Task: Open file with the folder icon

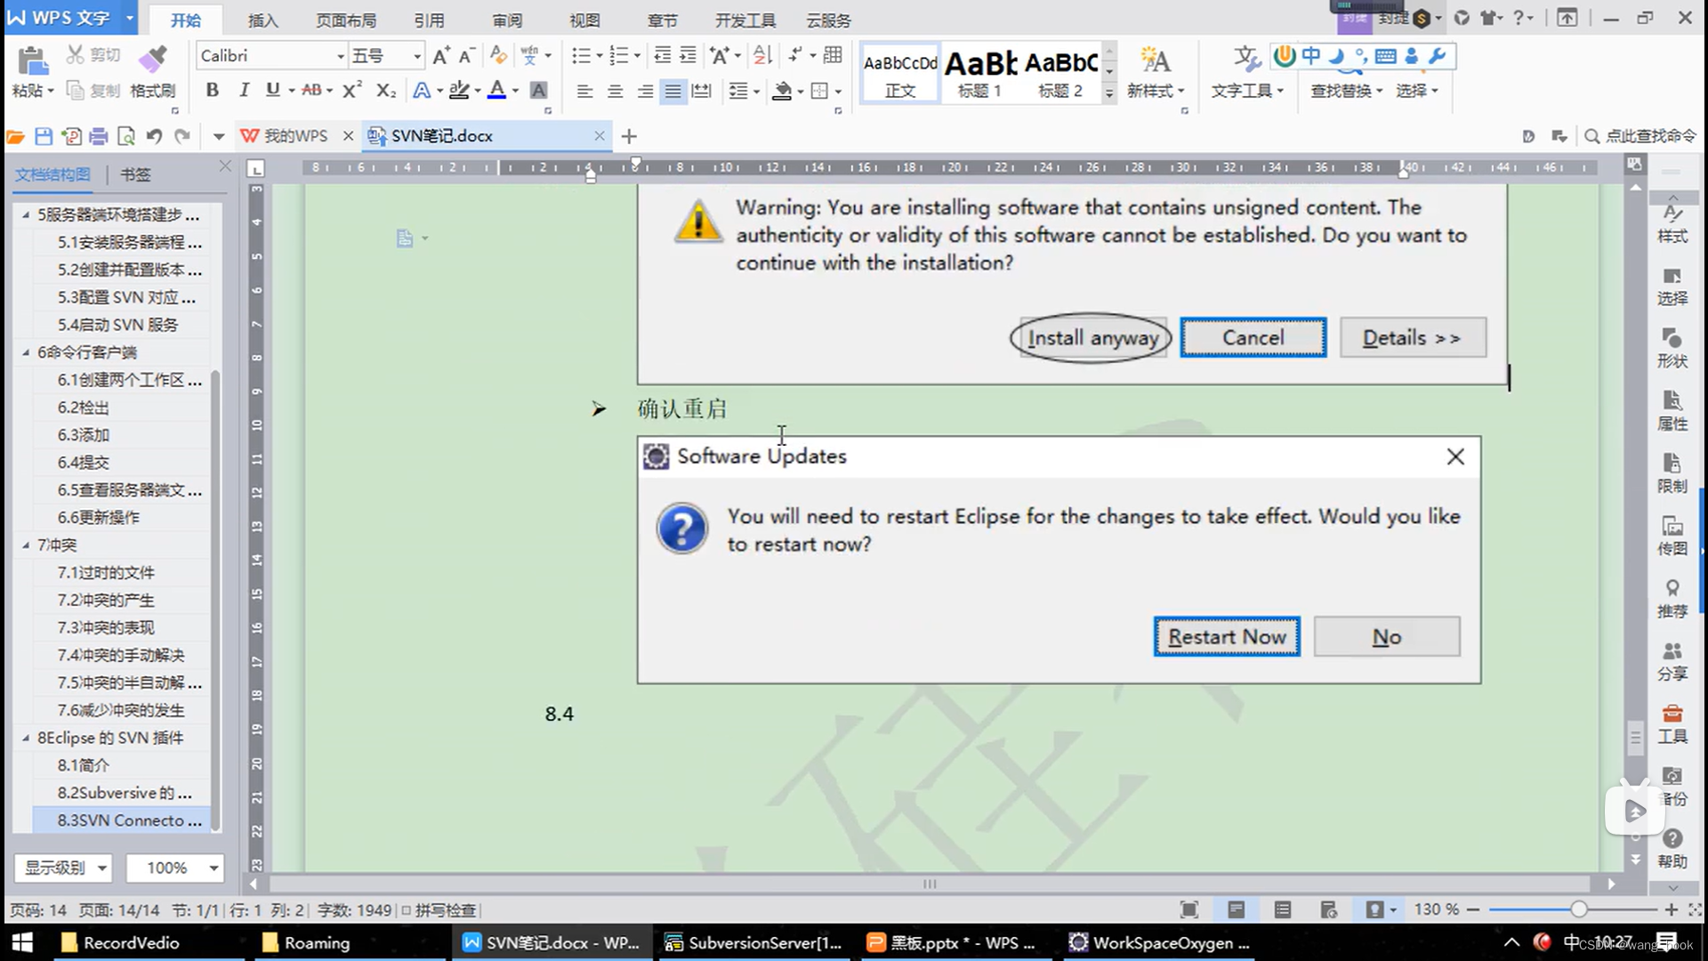Action: click(x=15, y=136)
